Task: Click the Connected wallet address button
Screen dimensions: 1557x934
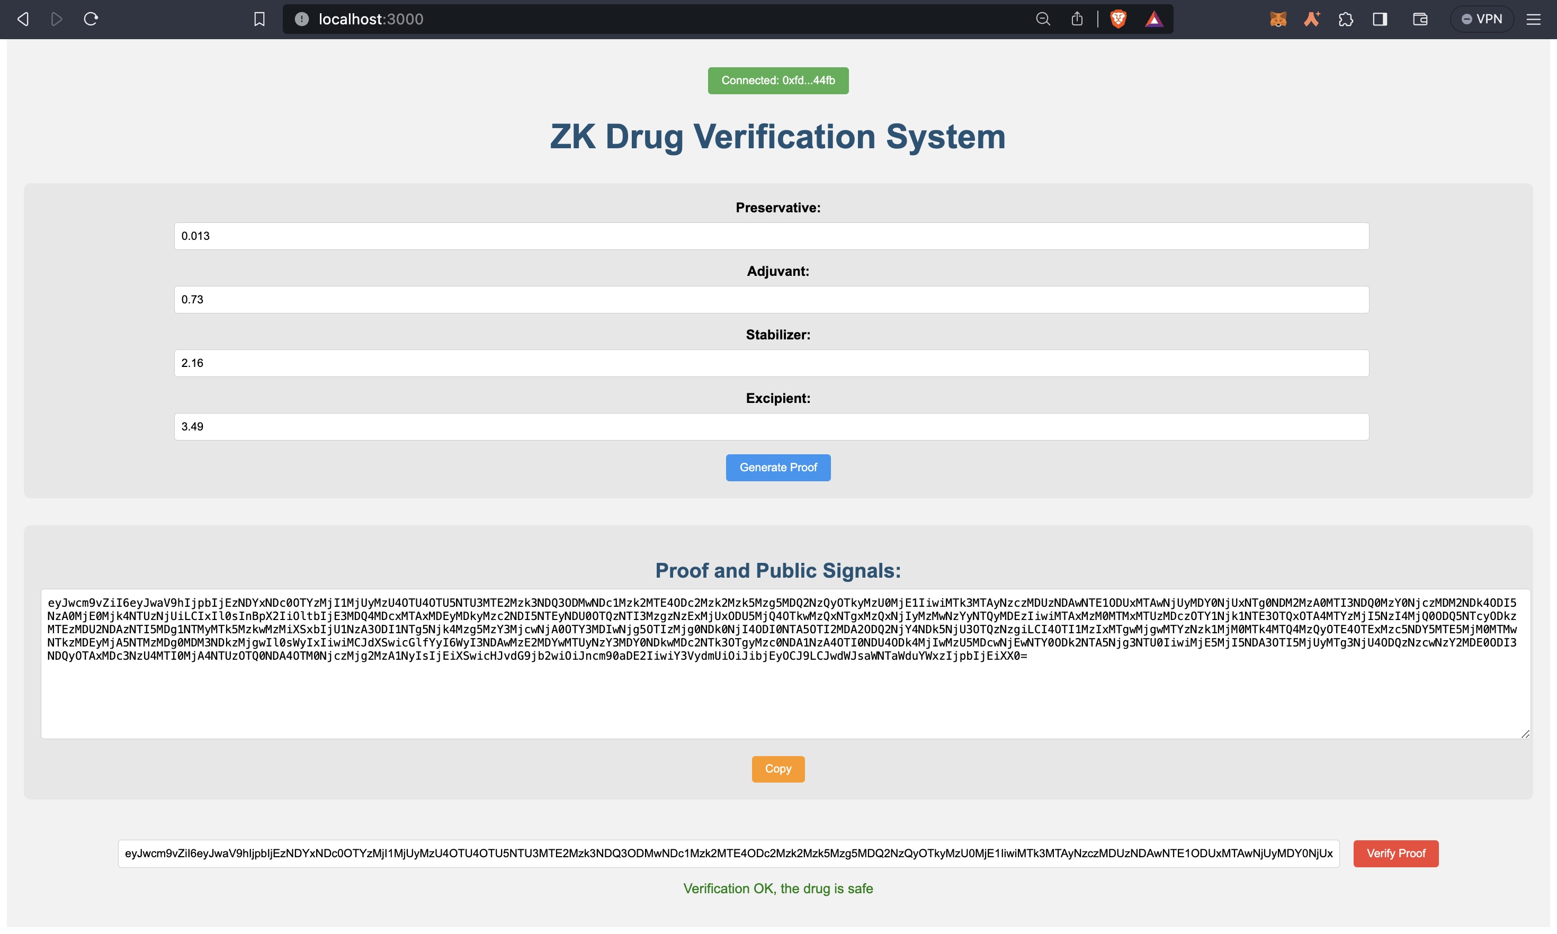Action: [777, 80]
